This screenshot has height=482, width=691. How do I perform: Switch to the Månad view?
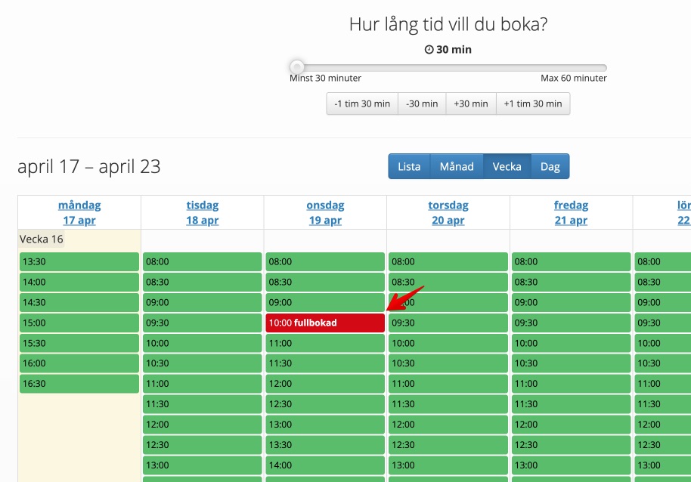456,166
